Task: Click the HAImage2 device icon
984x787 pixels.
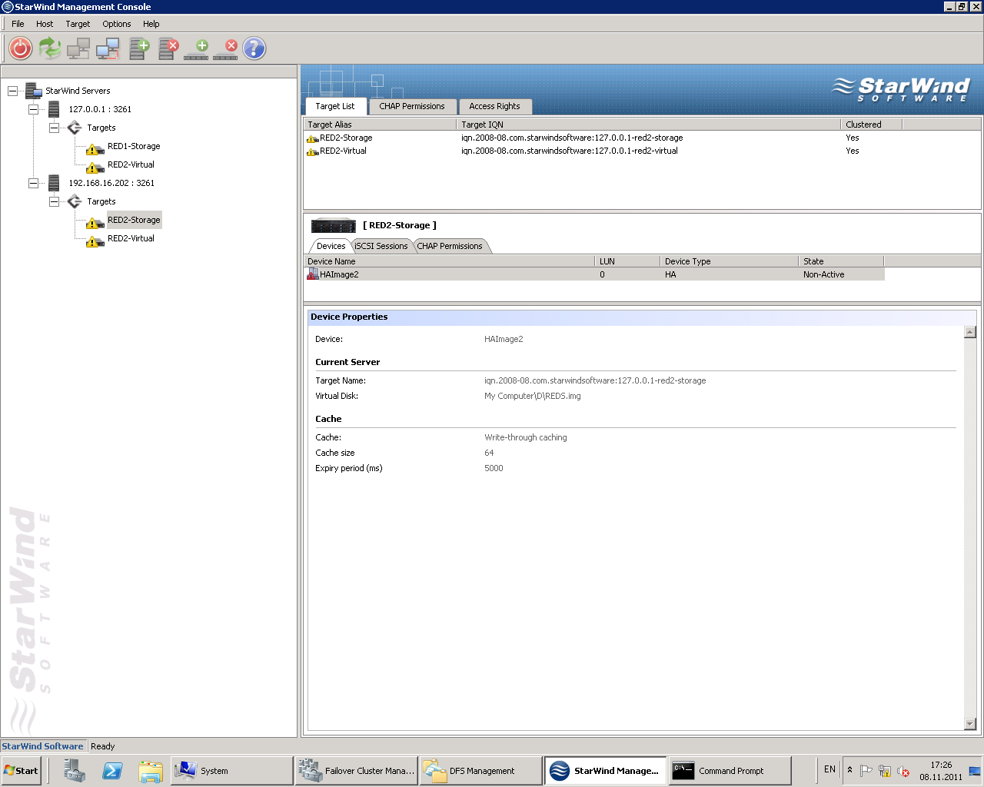Action: (313, 274)
